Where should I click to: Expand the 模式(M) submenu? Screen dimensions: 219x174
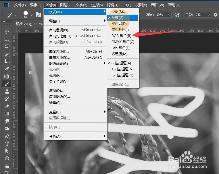point(75,12)
